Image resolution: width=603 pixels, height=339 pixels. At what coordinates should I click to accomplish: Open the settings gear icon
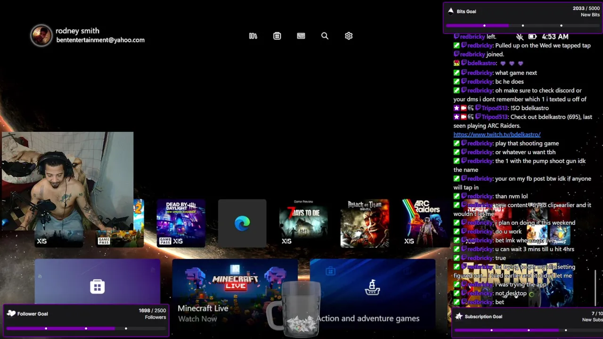click(x=349, y=36)
